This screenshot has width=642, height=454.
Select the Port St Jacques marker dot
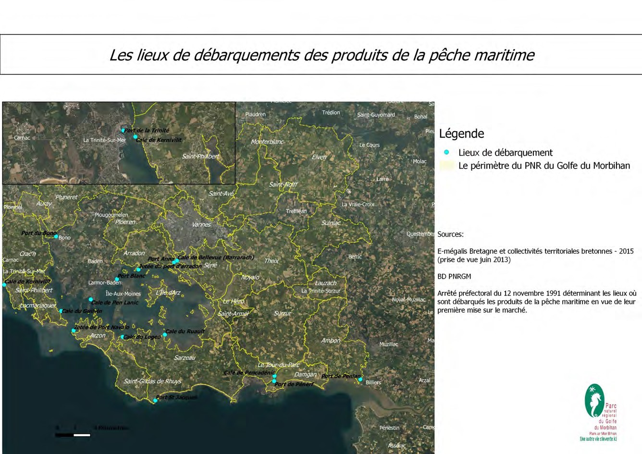tap(155, 400)
